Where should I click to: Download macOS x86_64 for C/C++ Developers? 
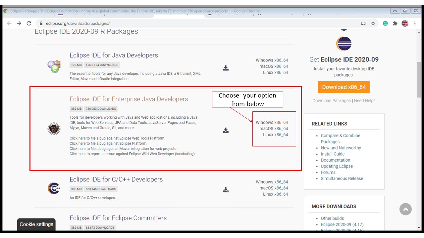pos(281,188)
